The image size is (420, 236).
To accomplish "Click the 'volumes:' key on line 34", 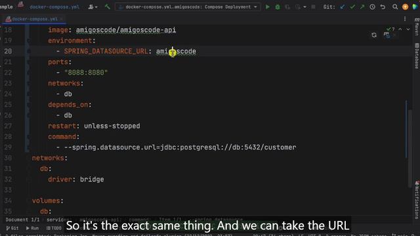I will 48,201.
